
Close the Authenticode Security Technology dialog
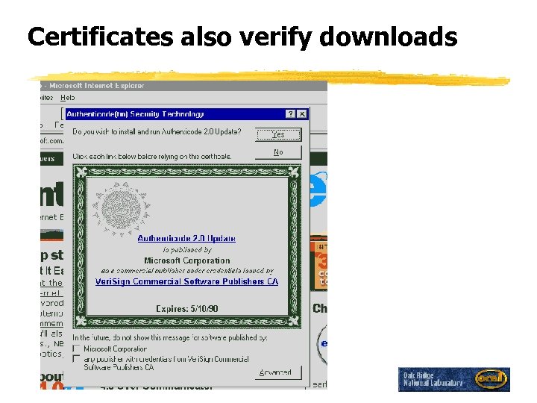(x=302, y=114)
